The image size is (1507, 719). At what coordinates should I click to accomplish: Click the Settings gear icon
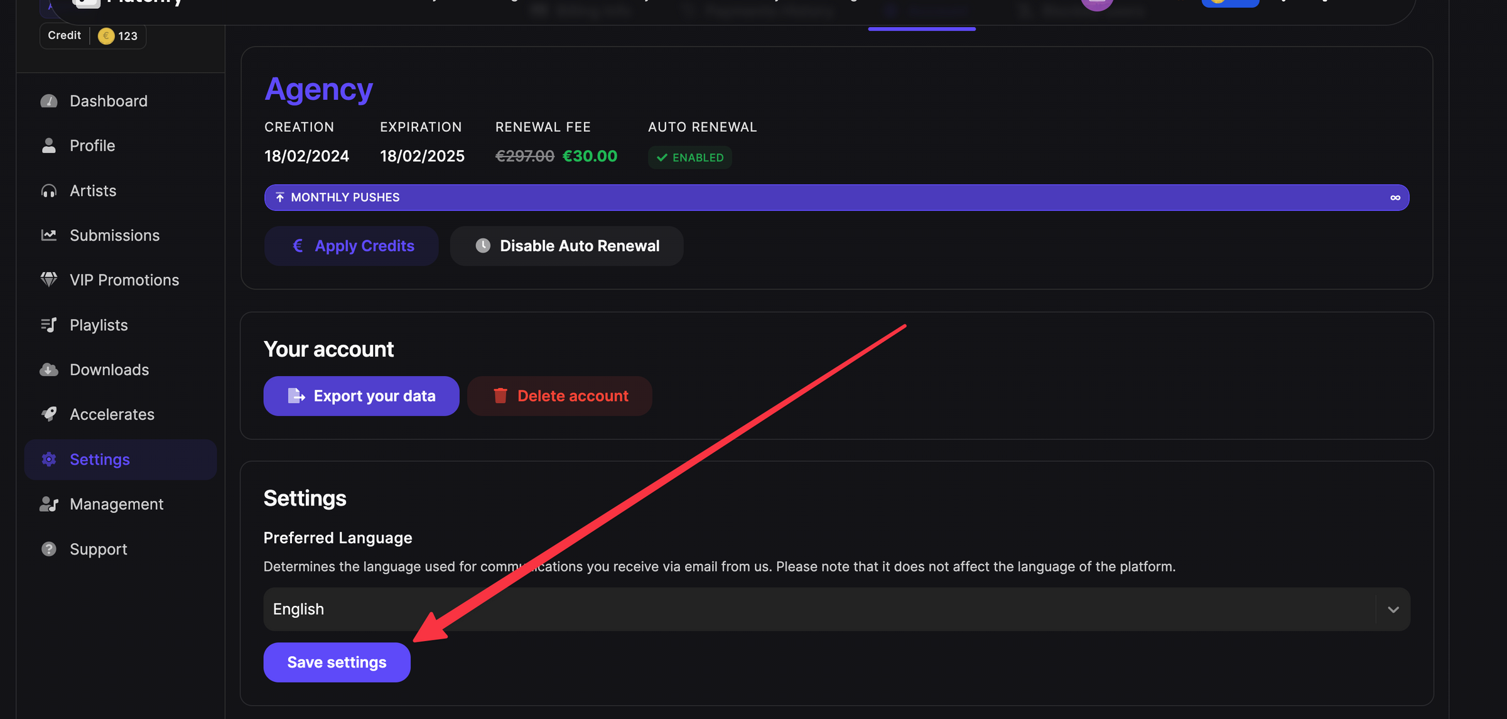click(49, 459)
